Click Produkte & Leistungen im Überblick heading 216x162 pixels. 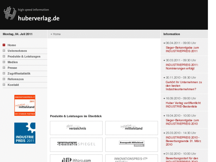tap(76, 116)
